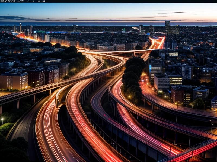Open the first menu in the top bar

(4, 1)
